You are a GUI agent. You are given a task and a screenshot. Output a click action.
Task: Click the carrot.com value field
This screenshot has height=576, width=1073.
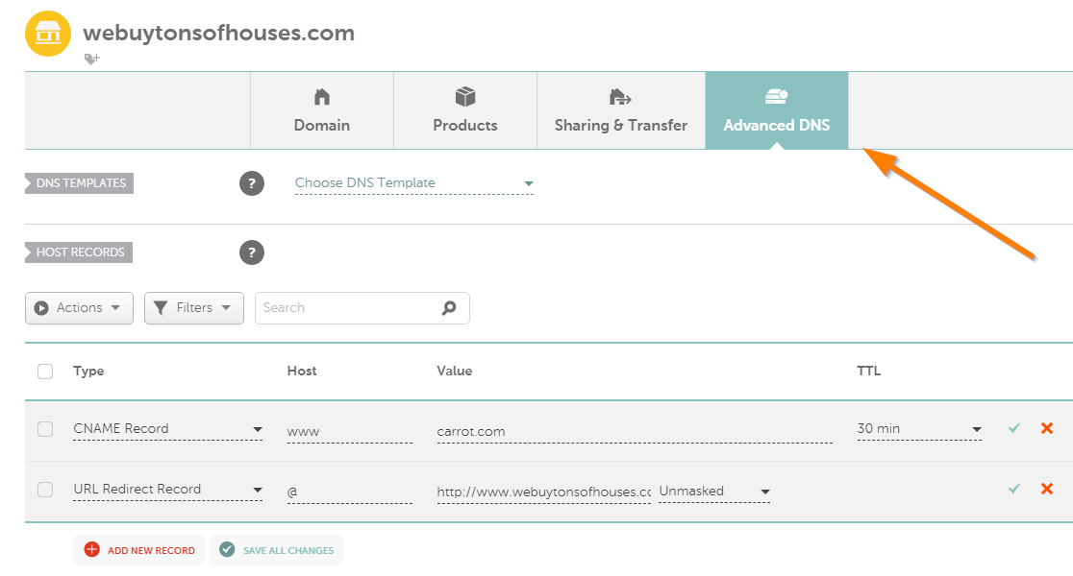635,432
